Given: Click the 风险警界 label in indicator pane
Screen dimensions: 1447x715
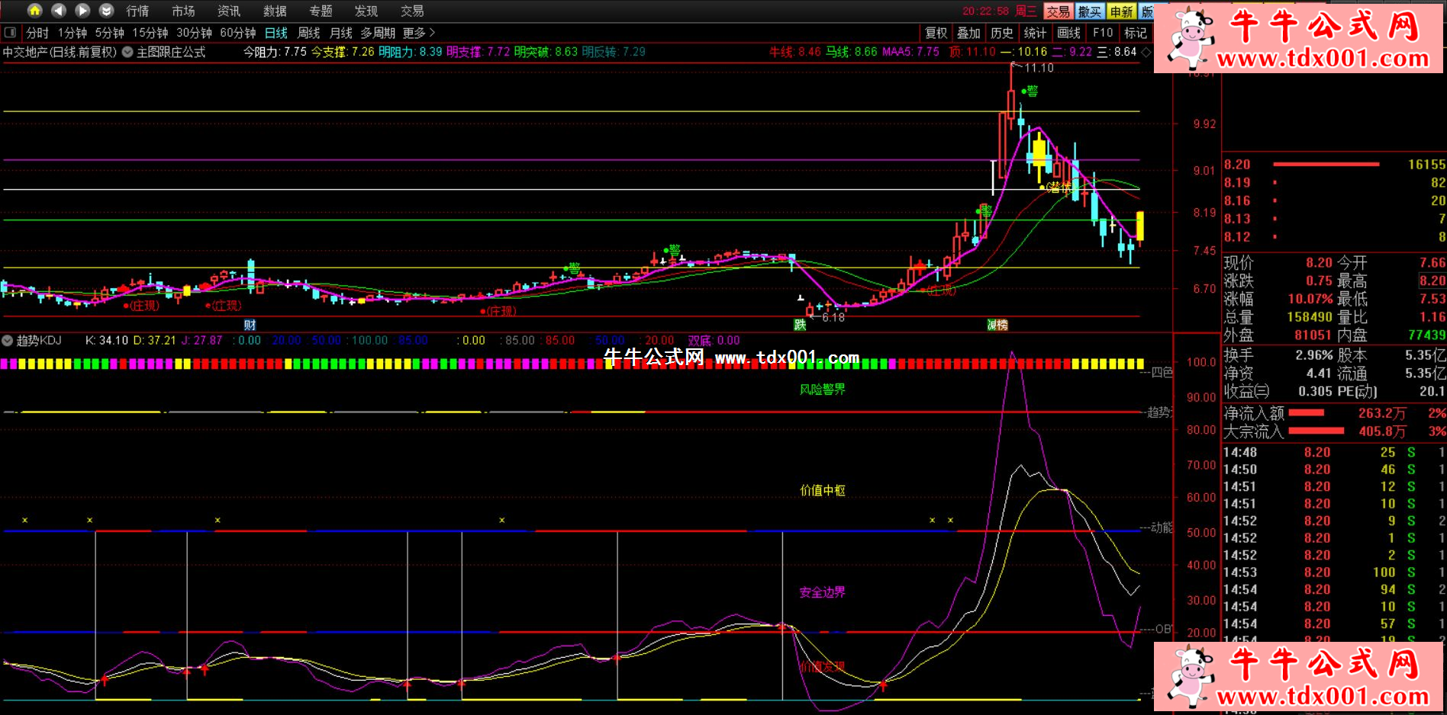Looking at the screenshot, I should point(822,390).
